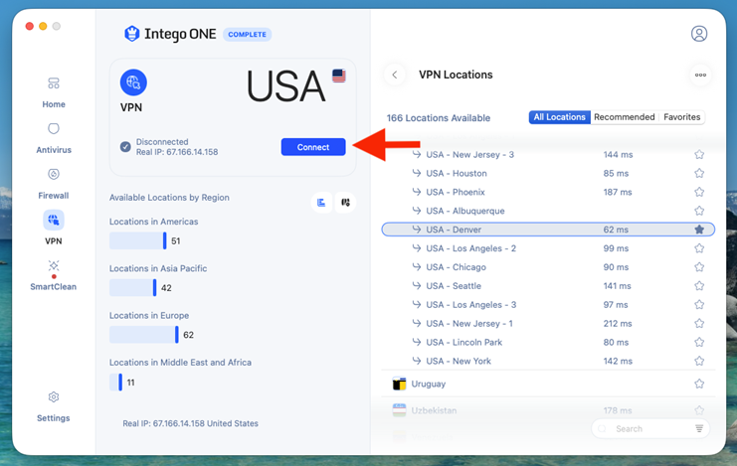Click the Disconnected status check icon

125,147
